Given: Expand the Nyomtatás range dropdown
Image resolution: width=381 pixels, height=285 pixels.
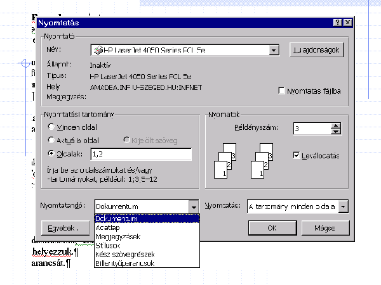Looking at the screenshot, I should pyautogui.click(x=343, y=206).
